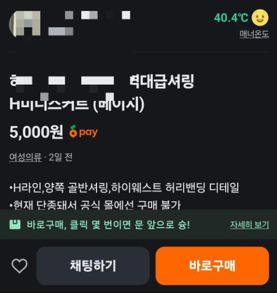Click the title line with (메이지)
This screenshot has width=277, height=293.
(77, 104)
